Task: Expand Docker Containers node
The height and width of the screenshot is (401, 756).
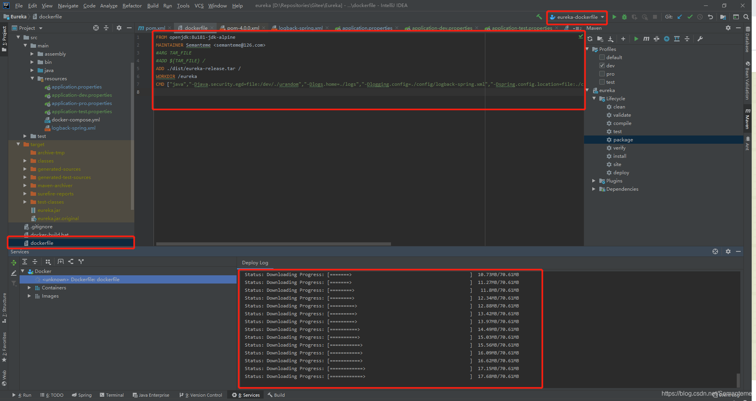Action: point(29,287)
